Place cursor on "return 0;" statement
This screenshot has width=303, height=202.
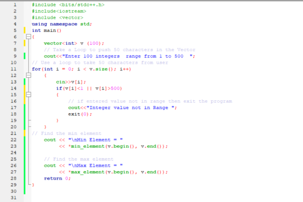click(x=57, y=179)
